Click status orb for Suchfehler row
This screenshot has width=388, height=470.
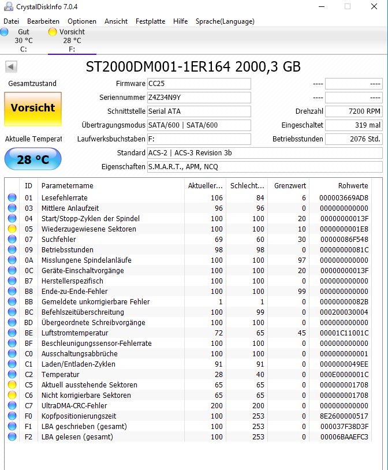pyautogui.click(x=12, y=239)
